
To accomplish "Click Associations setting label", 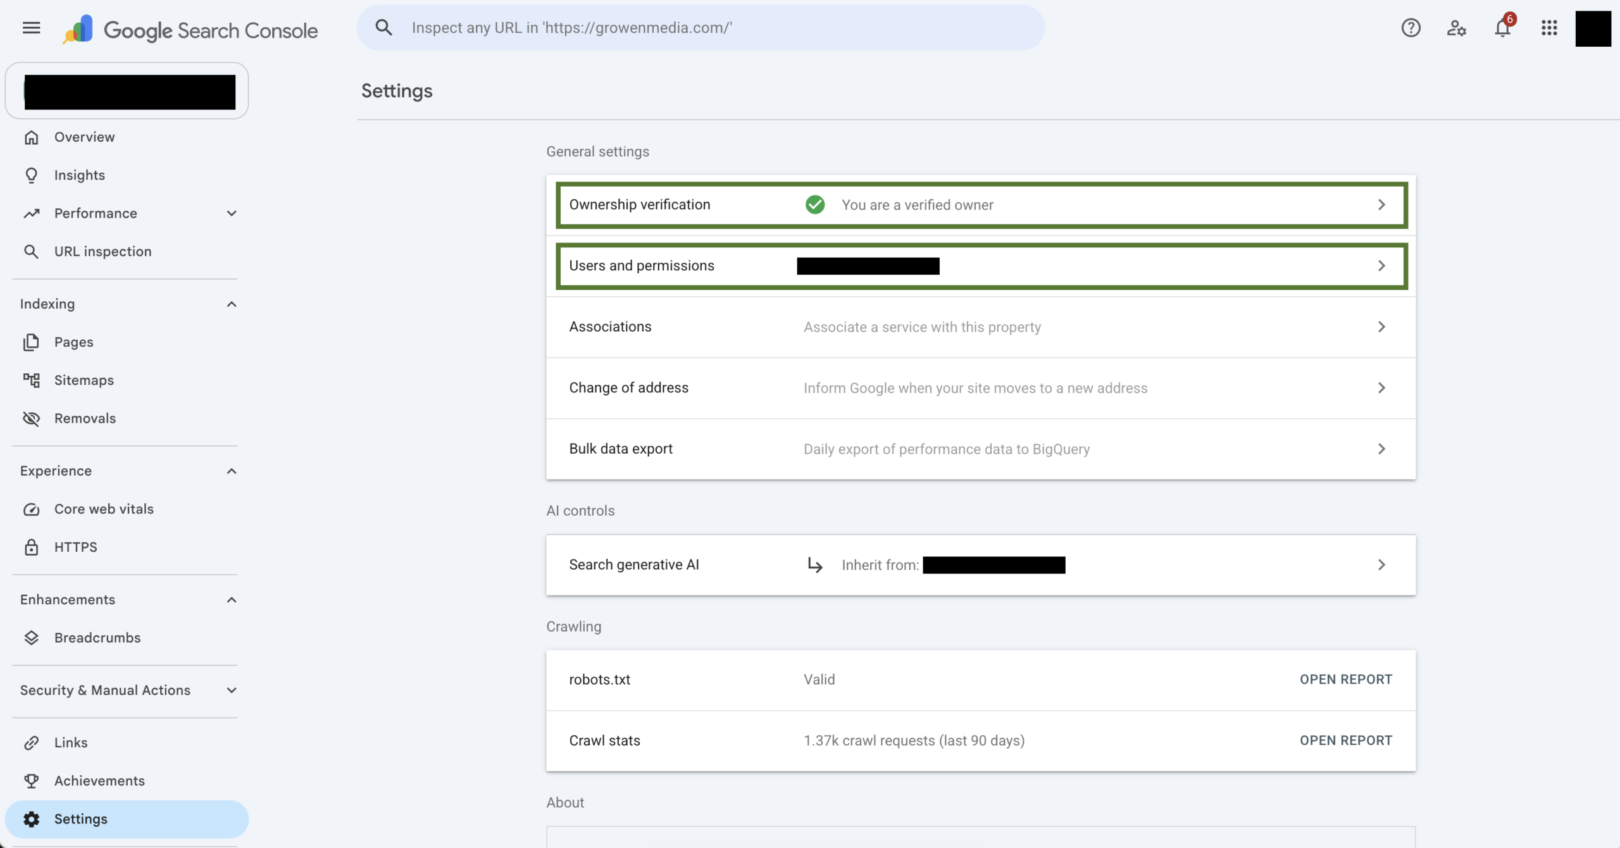I will pyautogui.click(x=610, y=327).
